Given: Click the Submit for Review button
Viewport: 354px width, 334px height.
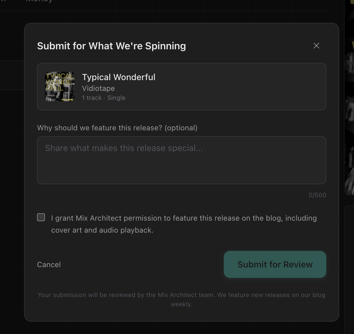Looking at the screenshot, I should pyautogui.click(x=275, y=264).
